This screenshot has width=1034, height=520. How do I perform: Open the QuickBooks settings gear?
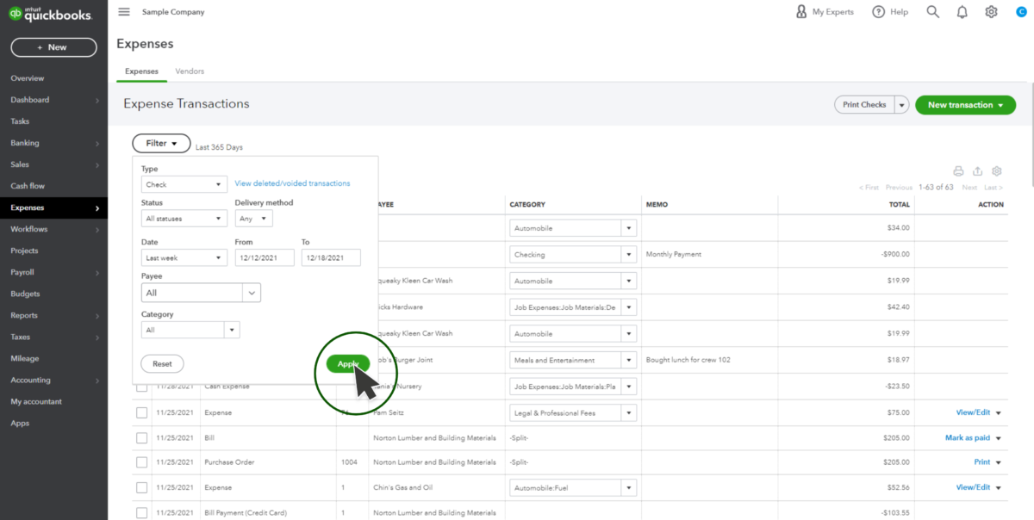990,11
